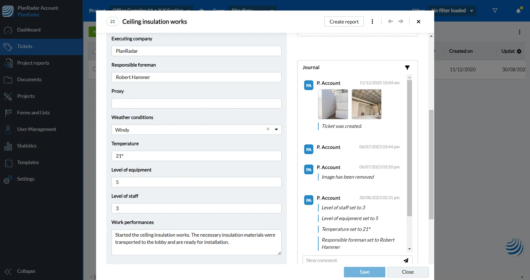
Task: Click the Responsible foreman input field
Action: (196, 77)
